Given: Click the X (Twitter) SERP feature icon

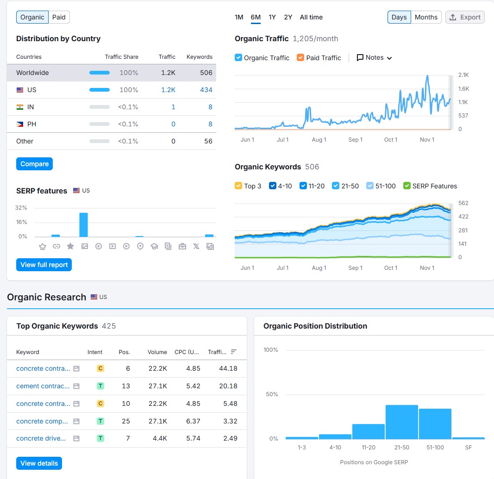Looking at the screenshot, I should pyautogui.click(x=196, y=246).
